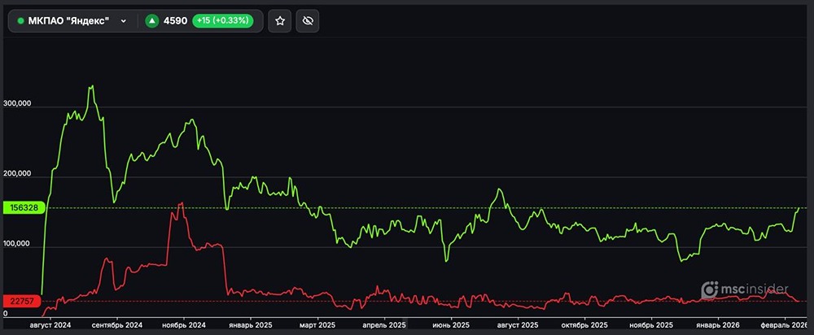The height and width of the screenshot is (335, 814).
Task: Click the октябрь 2025 axis label
Action: point(584,324)
